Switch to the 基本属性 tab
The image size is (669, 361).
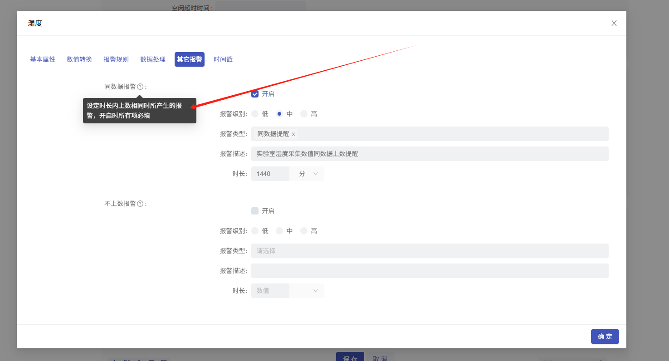point(42,59)
